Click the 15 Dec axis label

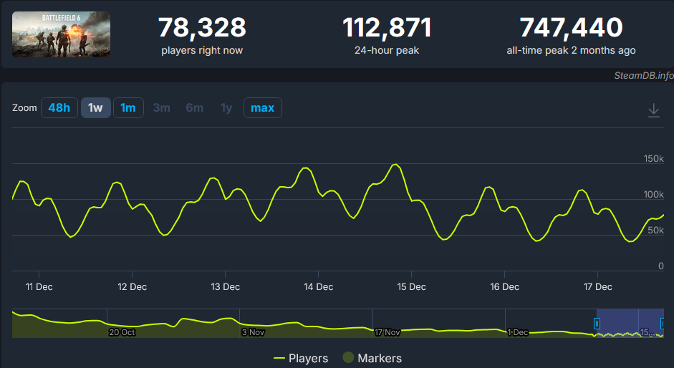[x=411, y=287]
